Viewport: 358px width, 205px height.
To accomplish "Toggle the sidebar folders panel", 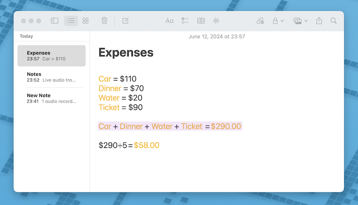I will click(x=55, y=21).
